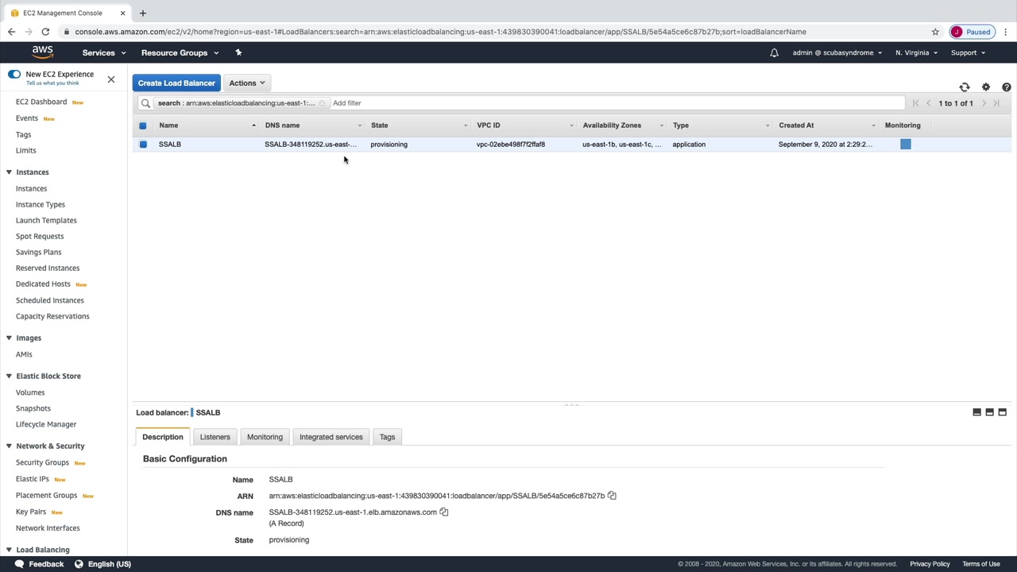Viewport: 1017px width, 572px height.
Task: Click the Monitoring icon in SSALB row
Action: point(906,145)
